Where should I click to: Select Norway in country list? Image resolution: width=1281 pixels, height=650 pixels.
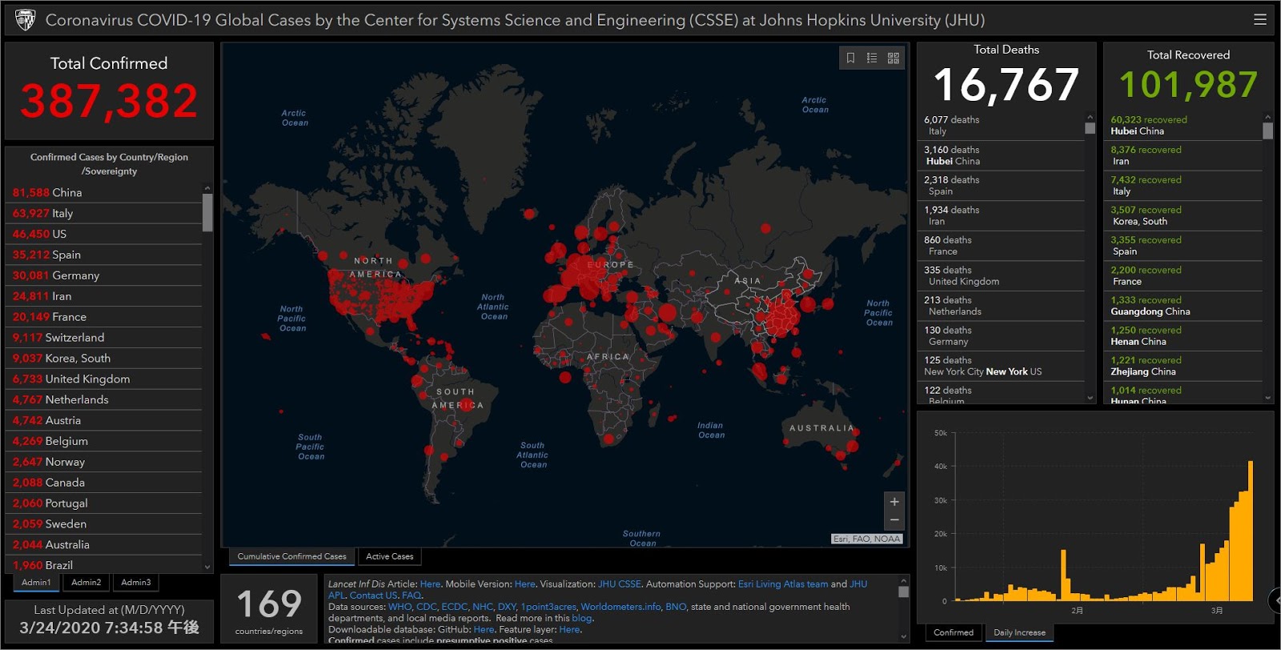coord(104,462)
